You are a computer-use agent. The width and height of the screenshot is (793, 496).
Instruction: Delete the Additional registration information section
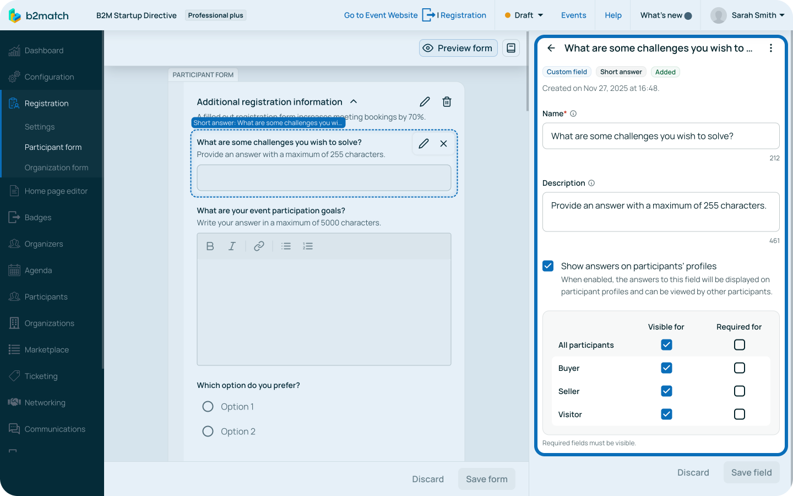coord(447,101)
